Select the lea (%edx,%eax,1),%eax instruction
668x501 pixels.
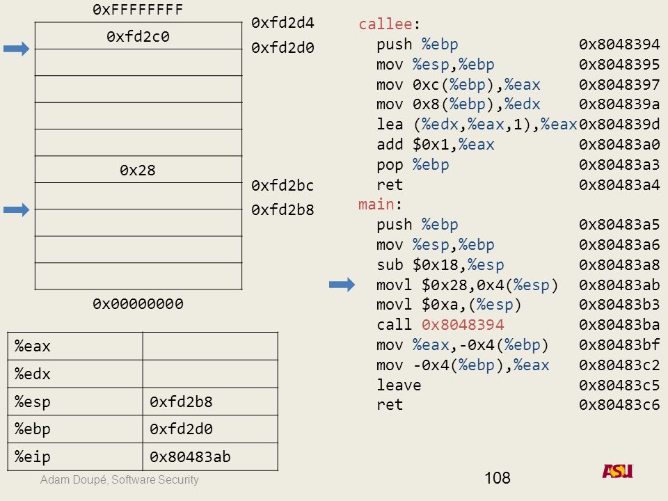coord(477,124)
